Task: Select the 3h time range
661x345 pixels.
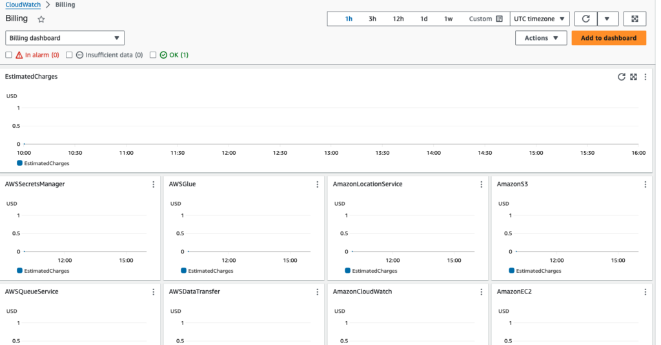Action: tap(372, 19)
